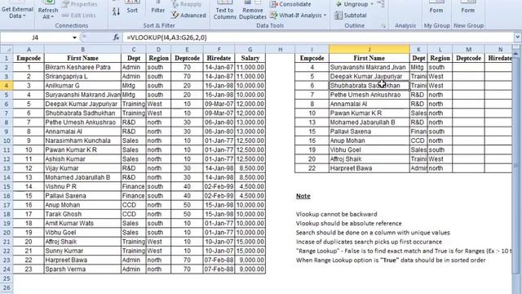
Task: Click cell 'Amit Kumar Wats'
Action: (x=82, y=223)
